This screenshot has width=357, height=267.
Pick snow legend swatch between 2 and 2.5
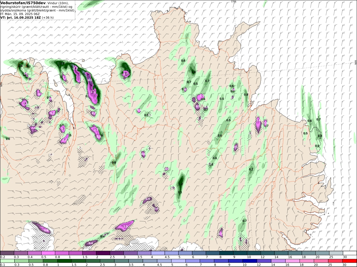click(x=103, y=253)
